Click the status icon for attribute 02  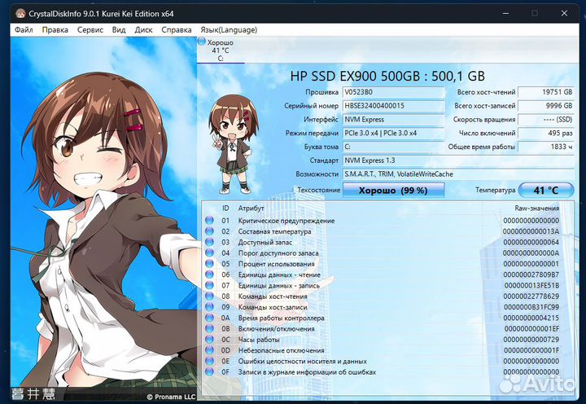[x=209, y=231]
